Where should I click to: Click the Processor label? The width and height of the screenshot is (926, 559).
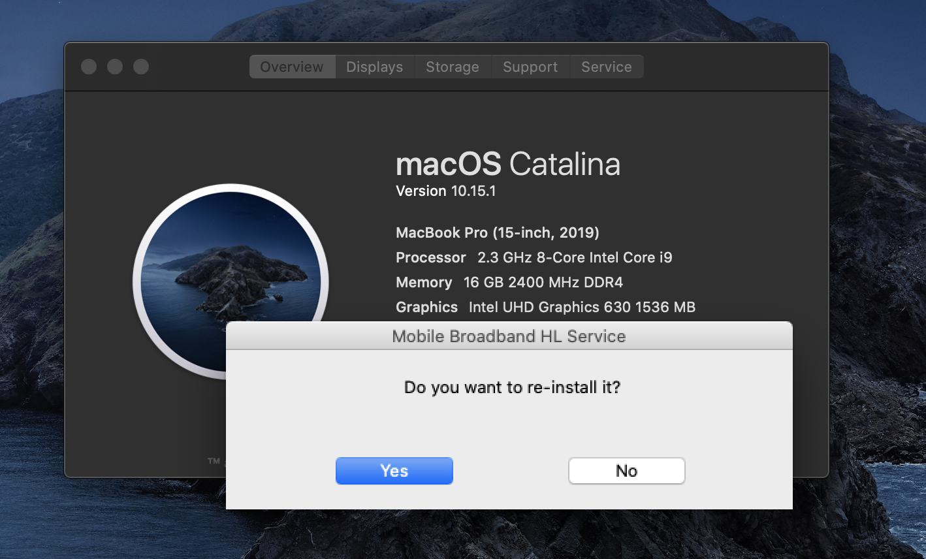tap(431, 257)
